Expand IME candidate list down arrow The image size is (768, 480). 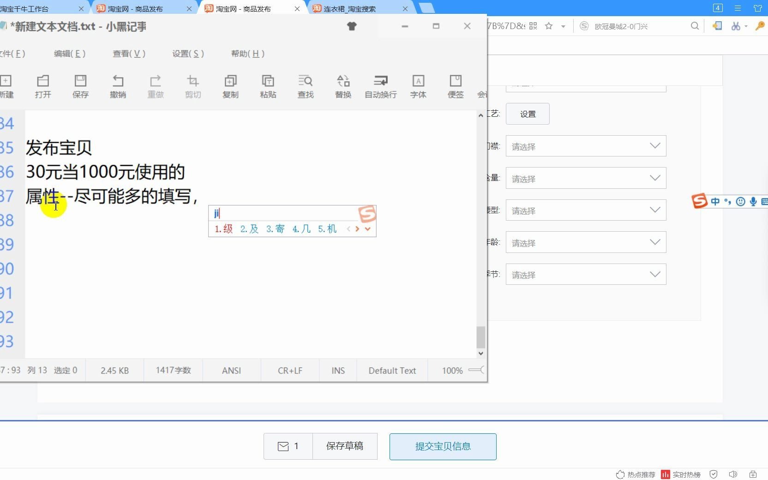[x=368, y=229]
